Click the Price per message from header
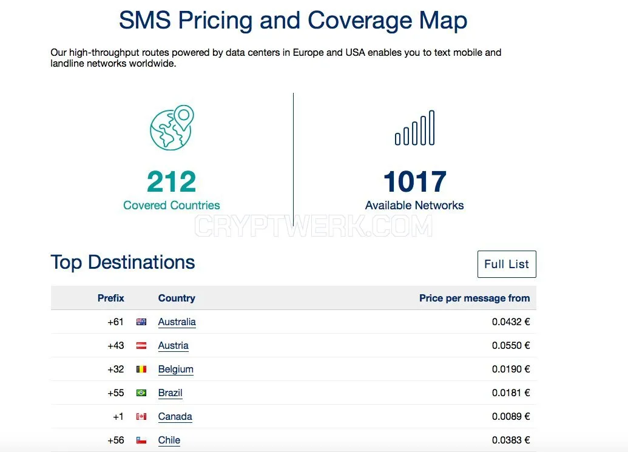 coord(474,299)
